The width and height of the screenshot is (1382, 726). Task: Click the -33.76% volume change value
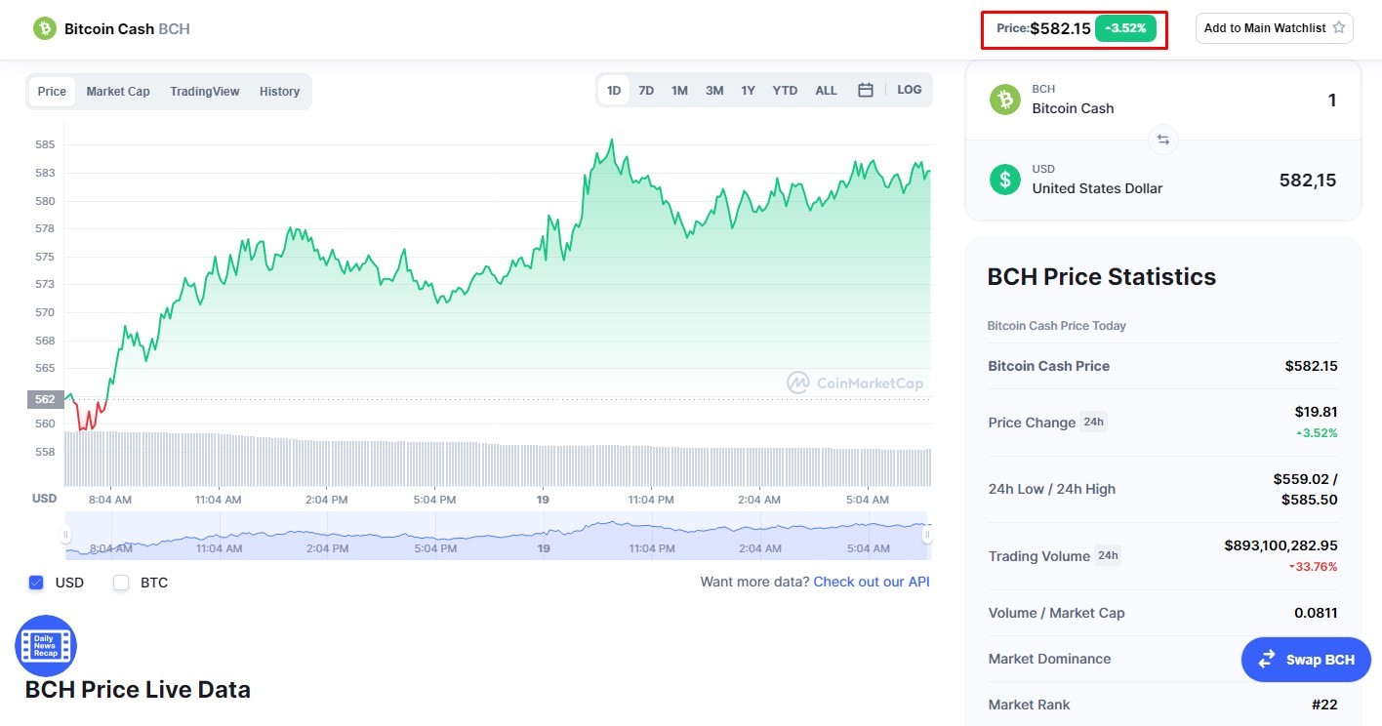1313,567
